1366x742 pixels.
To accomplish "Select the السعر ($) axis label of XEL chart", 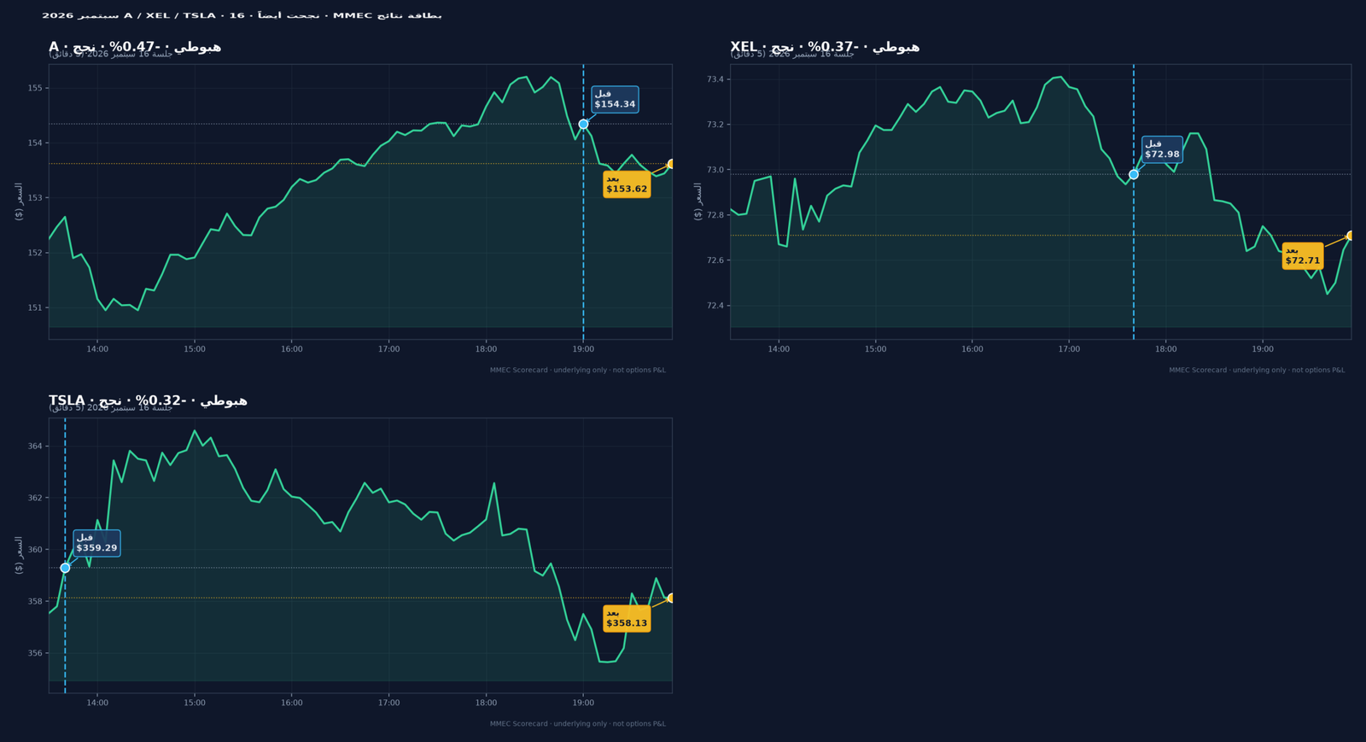I will pyautogui.click(x=698, y=202).
